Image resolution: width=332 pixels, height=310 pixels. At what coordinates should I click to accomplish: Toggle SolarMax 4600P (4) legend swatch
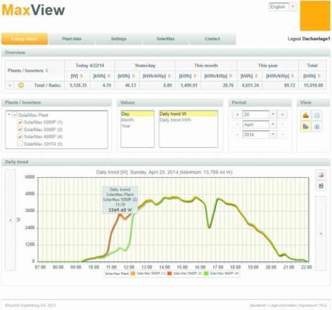[206, 273]
